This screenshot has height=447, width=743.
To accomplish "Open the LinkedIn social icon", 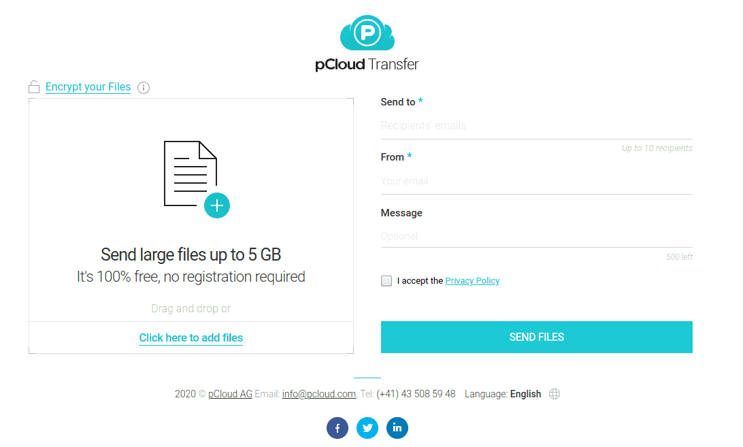I will (x=397, y=428).
